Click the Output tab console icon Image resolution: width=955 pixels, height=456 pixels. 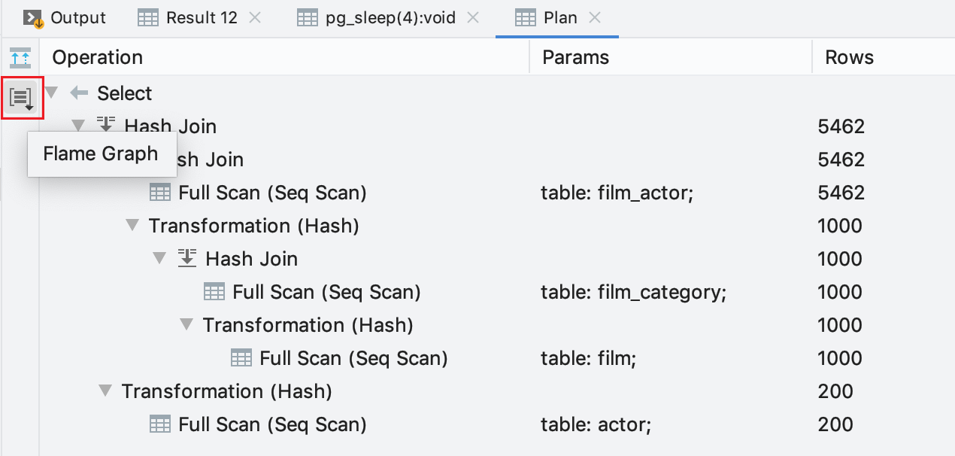tap(32, 18)
